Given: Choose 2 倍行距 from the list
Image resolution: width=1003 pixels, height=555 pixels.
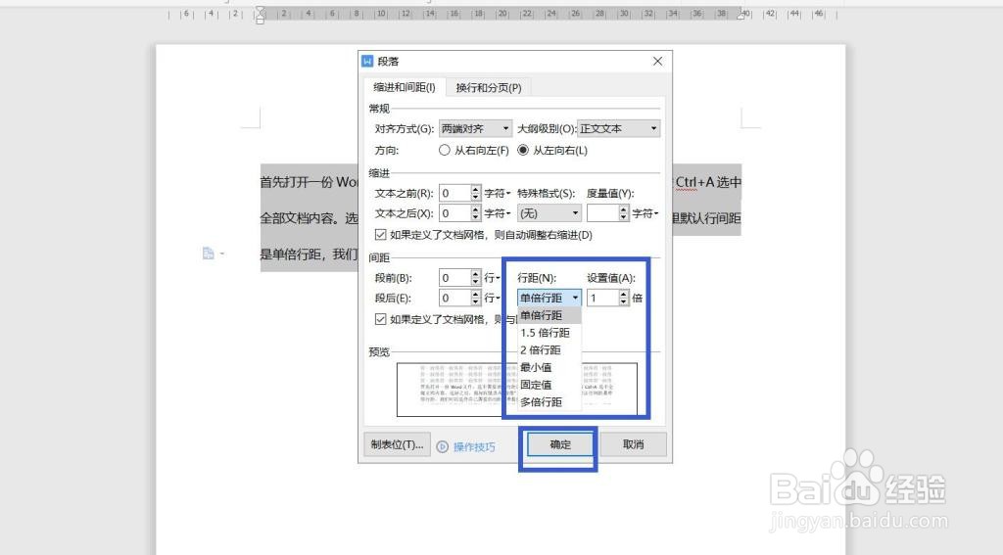Looking at the screenshot, I should point(549,349).
